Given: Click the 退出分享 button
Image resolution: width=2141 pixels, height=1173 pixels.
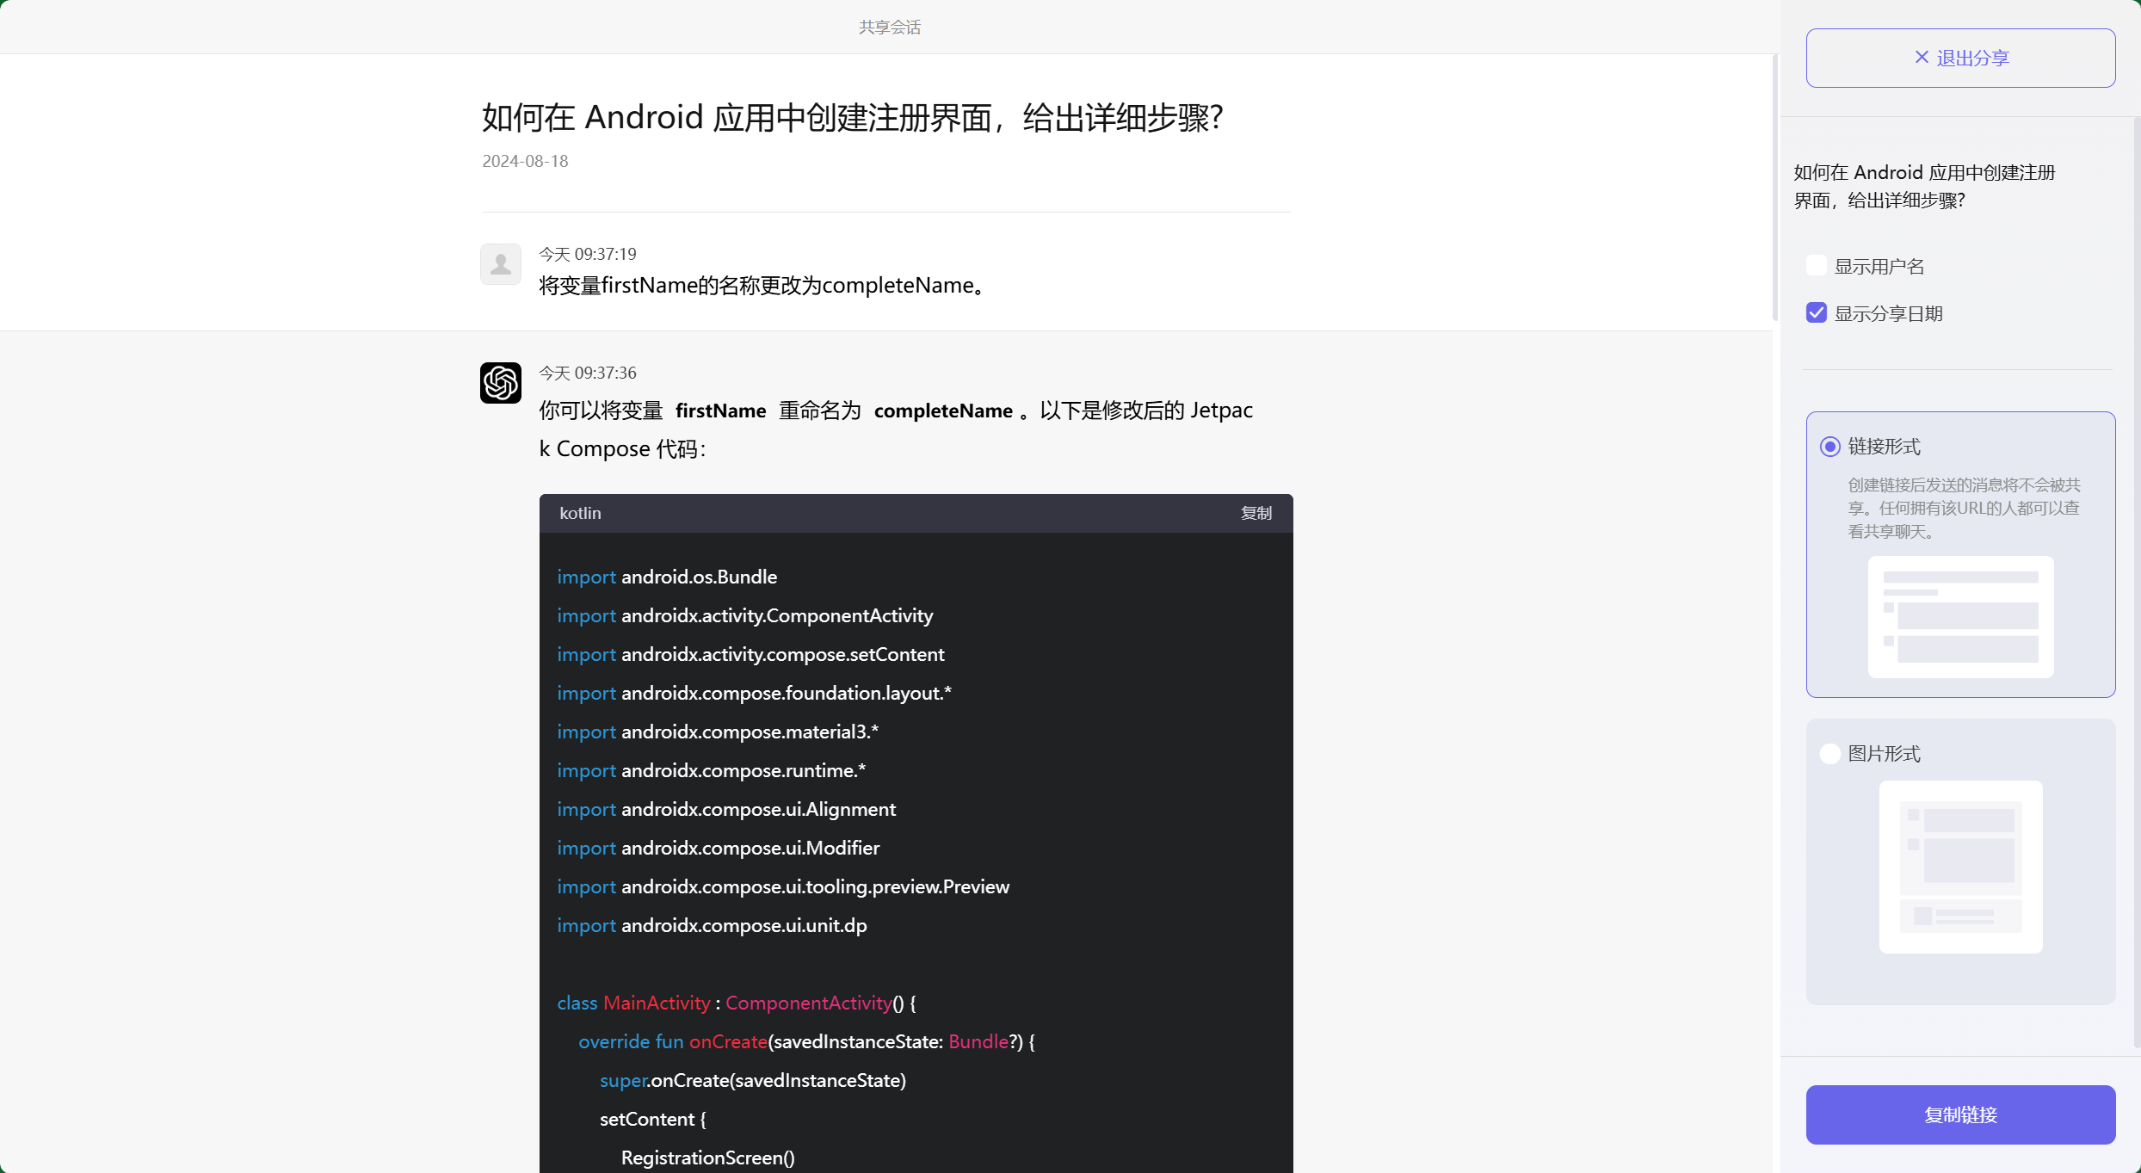Looking at the screenshot, I should click(1960, 57).
